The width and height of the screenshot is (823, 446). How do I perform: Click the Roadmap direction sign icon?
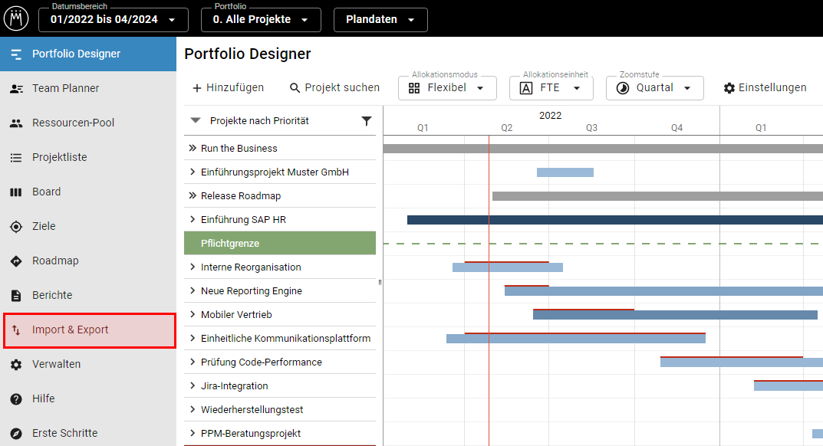[16, 261]
